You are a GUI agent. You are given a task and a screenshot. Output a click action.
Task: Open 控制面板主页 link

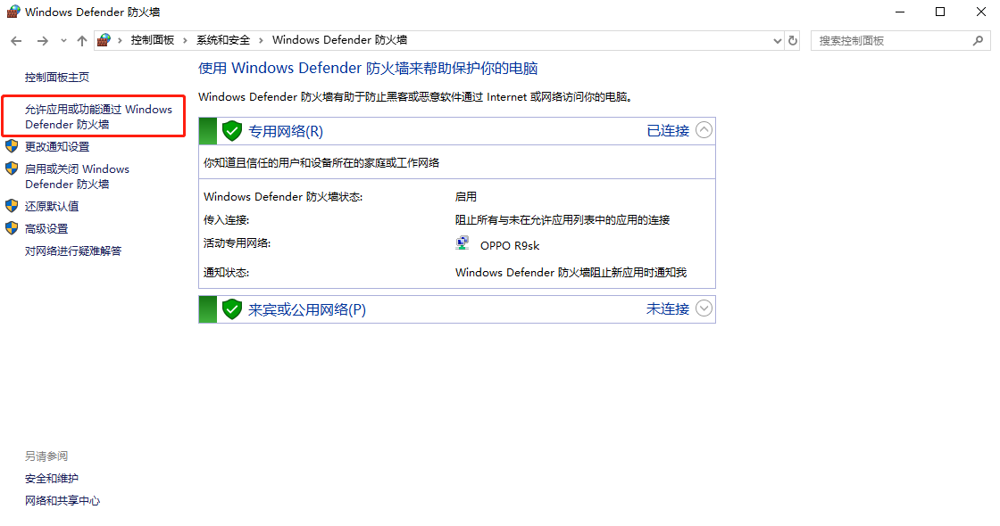pyautogui.click(x=57, y=77)
